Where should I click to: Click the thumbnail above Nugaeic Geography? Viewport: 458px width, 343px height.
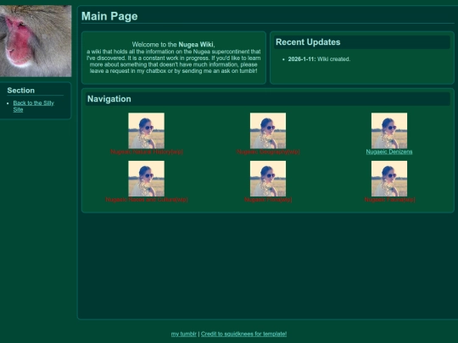(x=268, y=130)
